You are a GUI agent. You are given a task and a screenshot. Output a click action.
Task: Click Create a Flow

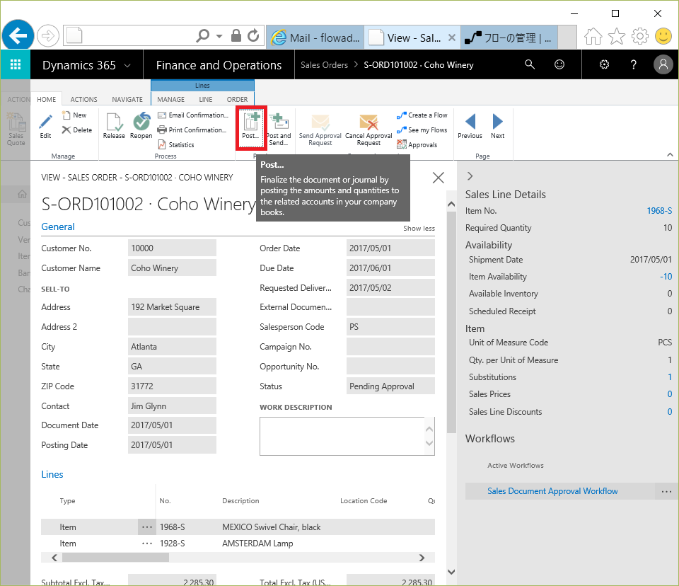point(422,115)
